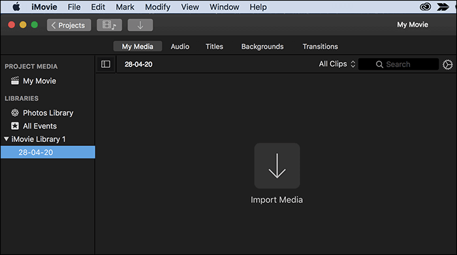The image size is (457, 255).
Task: Click the All Events star icon
Action: (15, 126)
